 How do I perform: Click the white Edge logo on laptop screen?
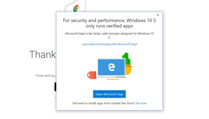click(x=111, y=67)
